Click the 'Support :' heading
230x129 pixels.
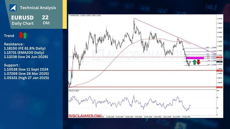12,65
